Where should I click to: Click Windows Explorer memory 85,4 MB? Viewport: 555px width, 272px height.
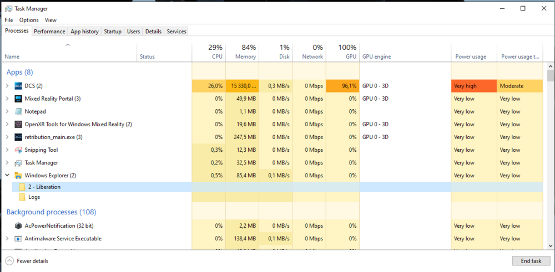pyautogui.click(x=246, y=176)
